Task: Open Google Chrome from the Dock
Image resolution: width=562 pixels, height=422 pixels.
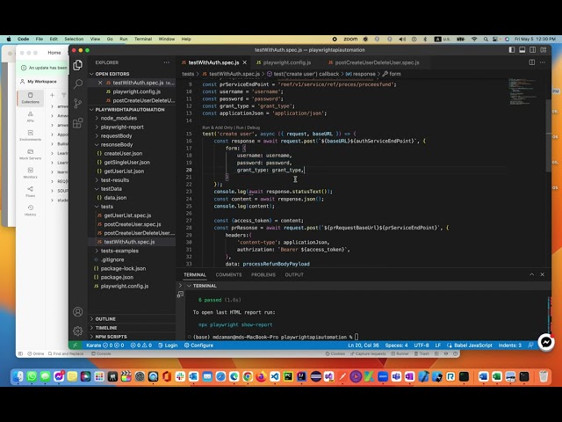Action: click(x=248, y=376)
